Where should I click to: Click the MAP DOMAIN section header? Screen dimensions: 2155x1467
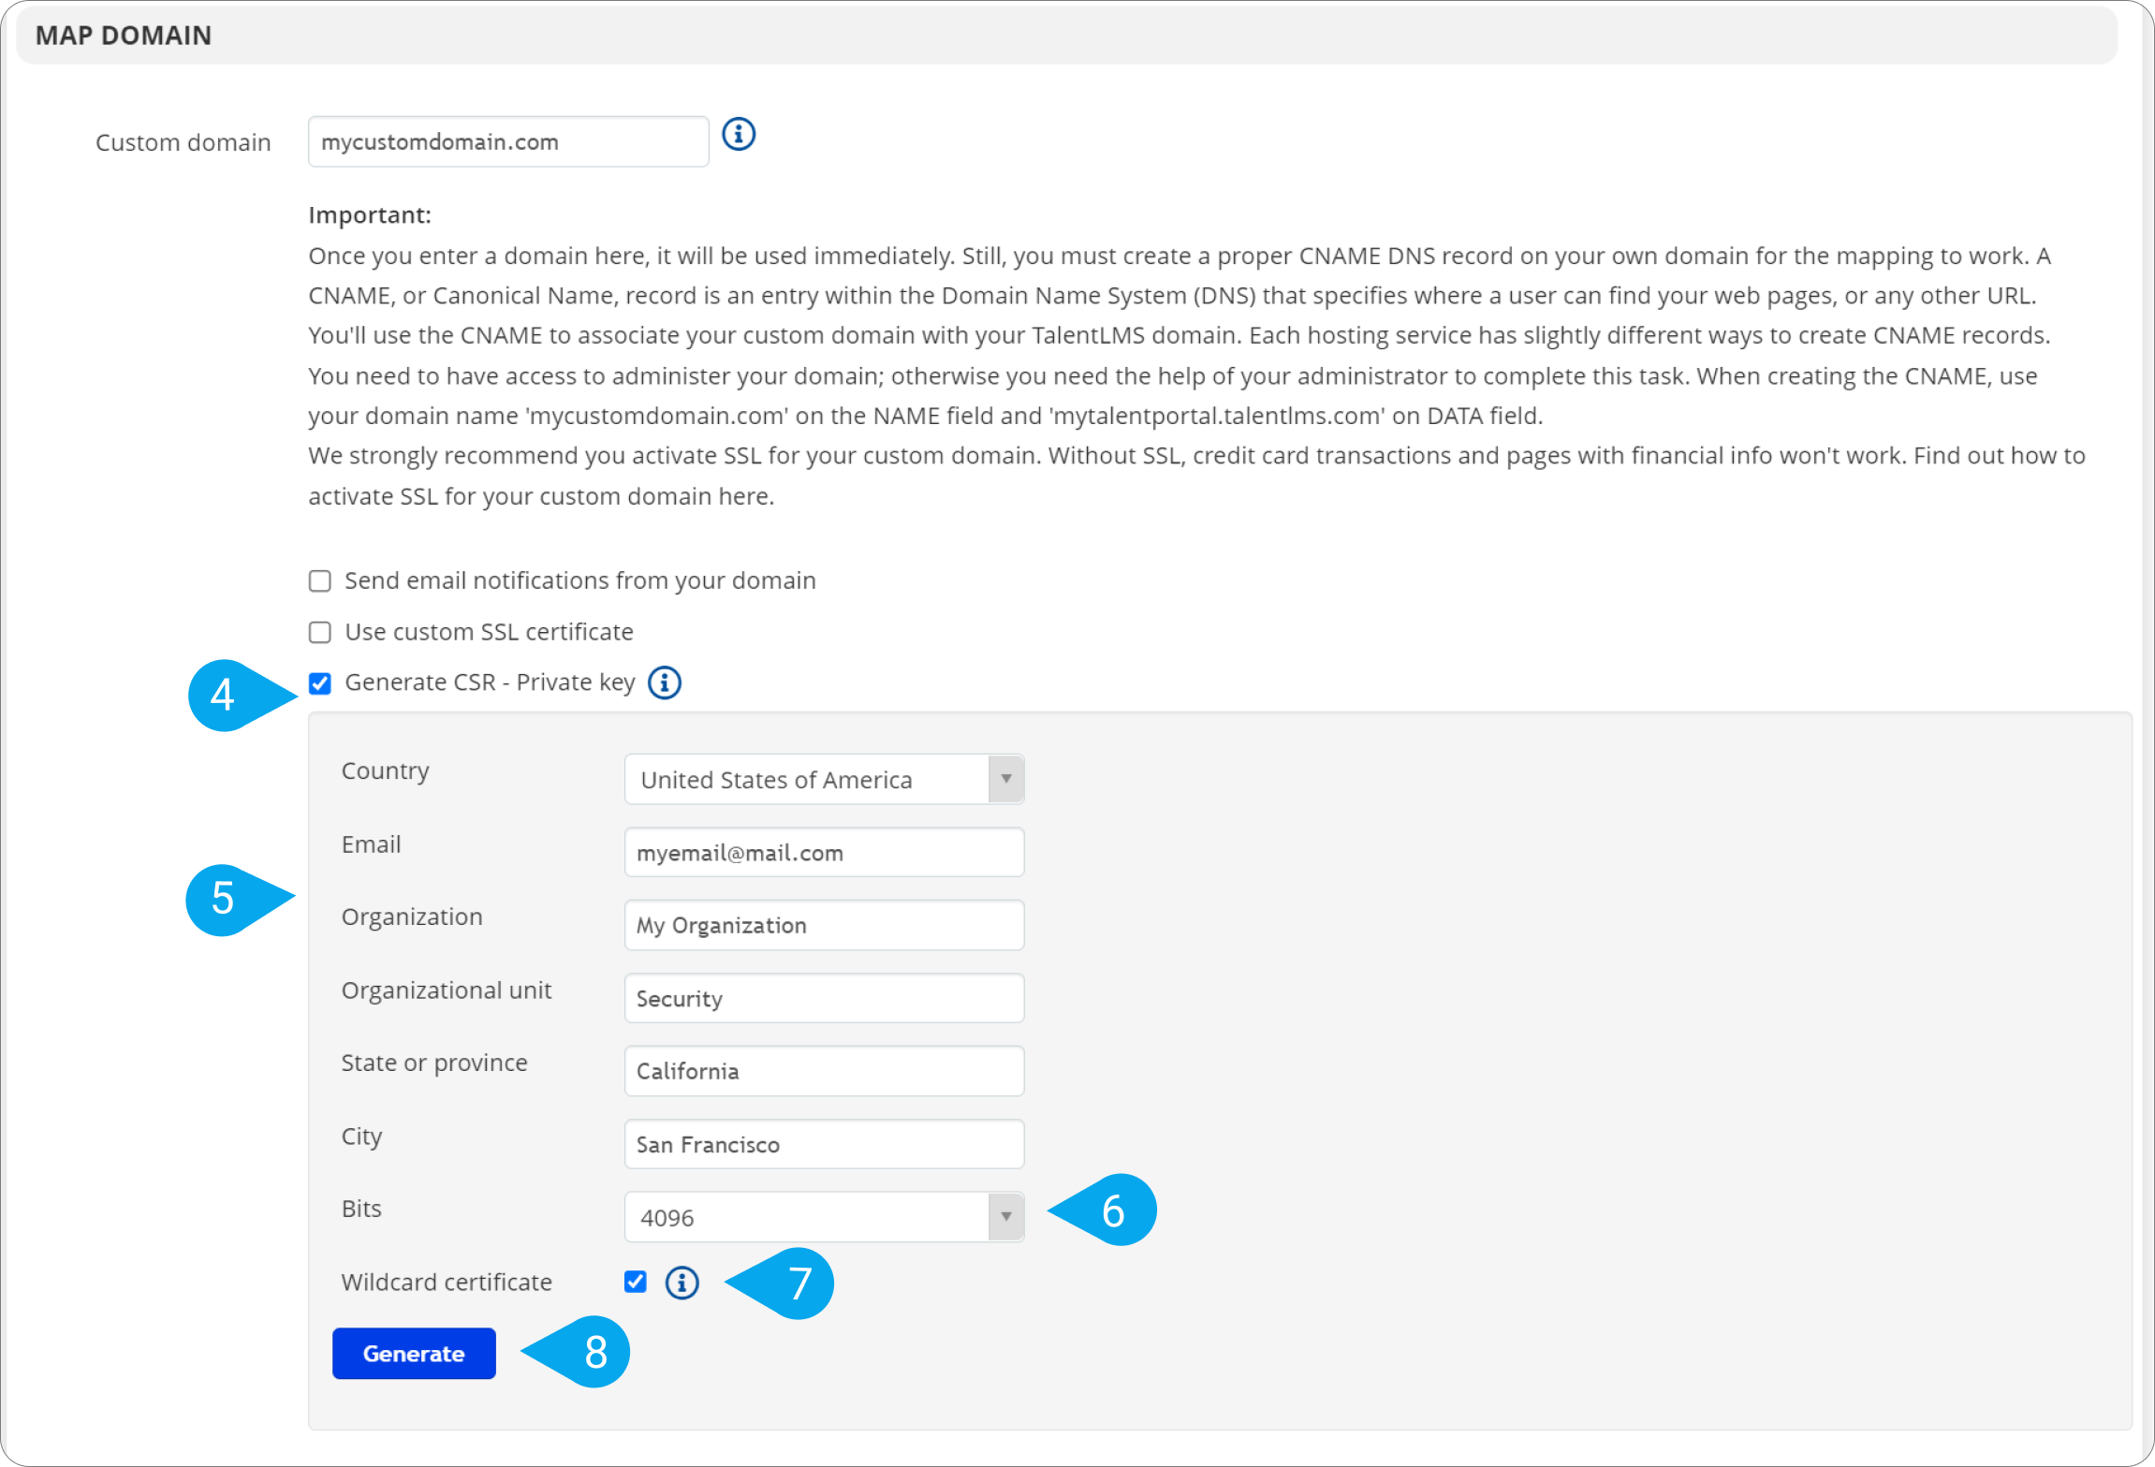[1067, 36]
